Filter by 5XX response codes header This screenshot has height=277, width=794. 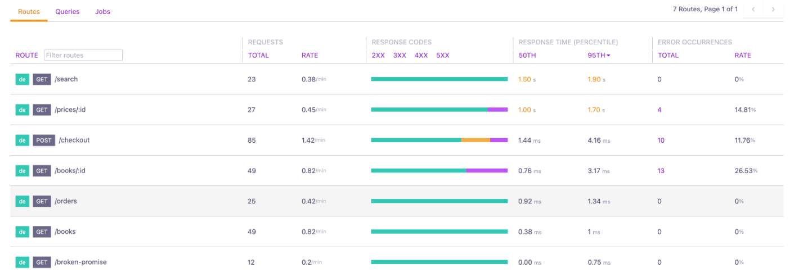[443, 56]
